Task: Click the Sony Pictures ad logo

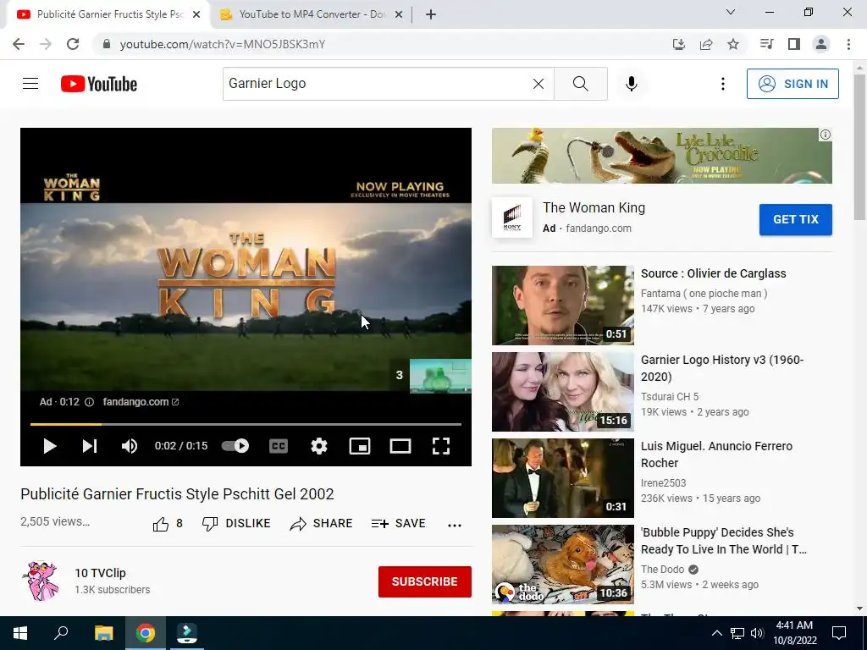Action: click(512, 218)
